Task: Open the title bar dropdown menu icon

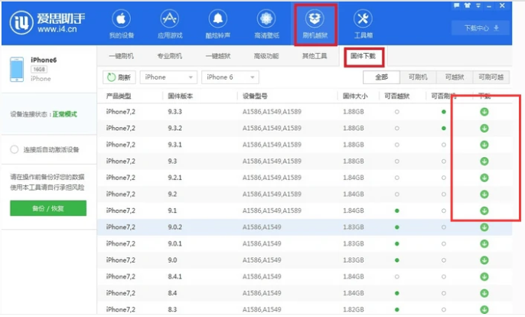Action: [478, 5]
